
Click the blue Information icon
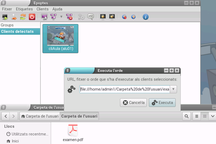pyautogui.click(x=145, y=17)
